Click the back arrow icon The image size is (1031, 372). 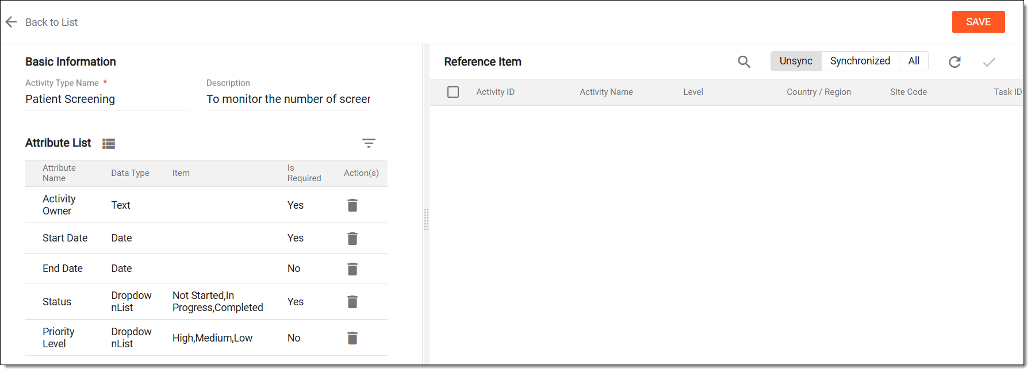click(x=11, y=22)
